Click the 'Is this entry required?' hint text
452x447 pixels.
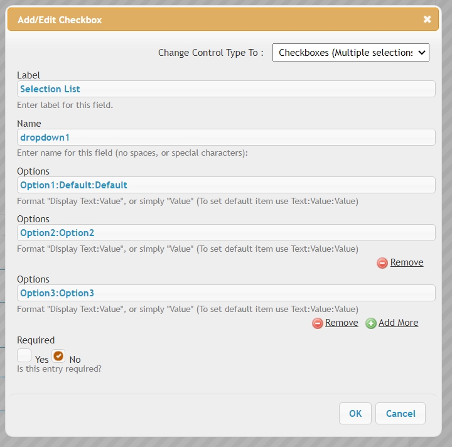[x=59, y=369]
